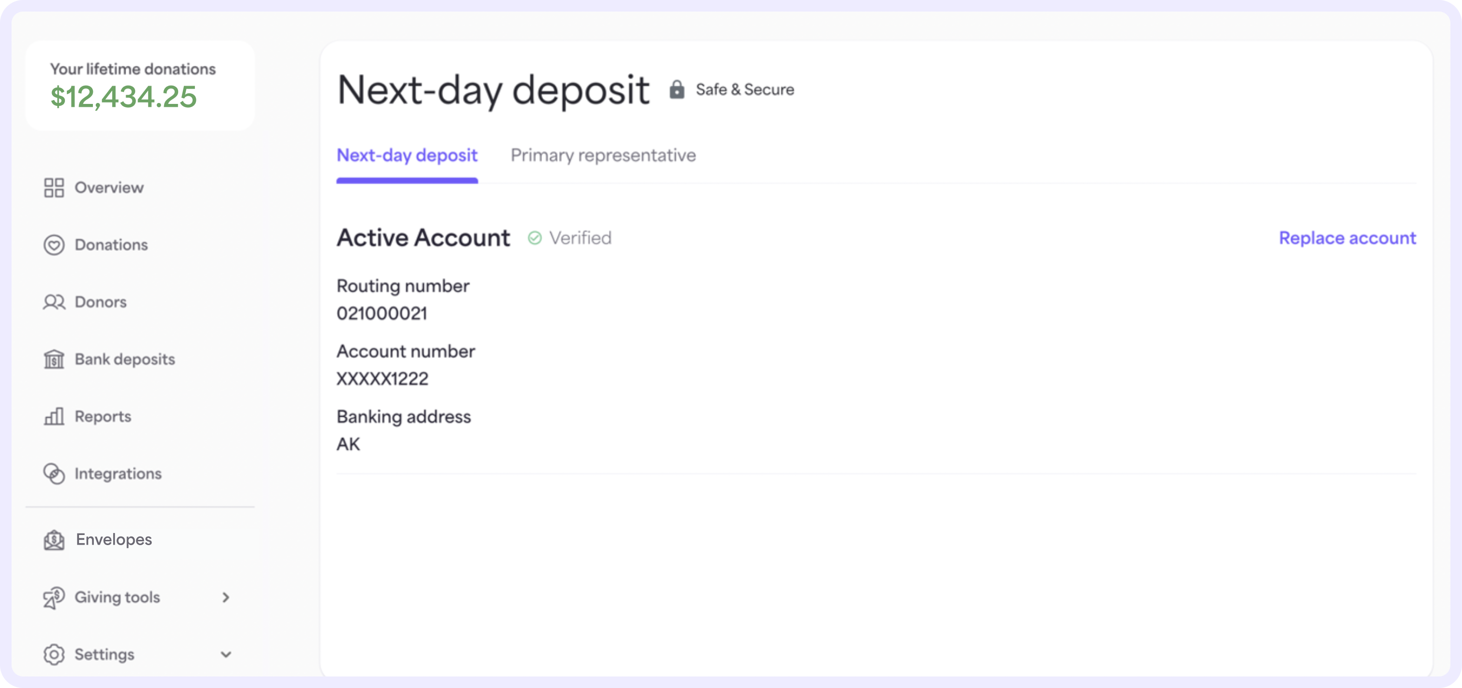Click the Donations sidebar icon
Image resolution: width=1462 pixels, height=688 pixels.
(x=54, y=244)
